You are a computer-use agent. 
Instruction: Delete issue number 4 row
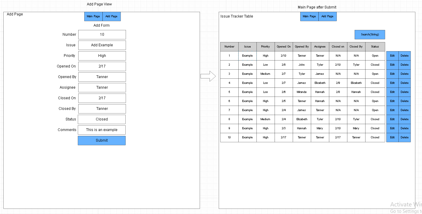point(404,83)
